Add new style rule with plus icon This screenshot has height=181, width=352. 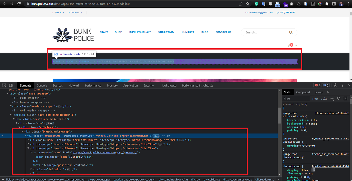pyautogui.click(x=332, y=98)
